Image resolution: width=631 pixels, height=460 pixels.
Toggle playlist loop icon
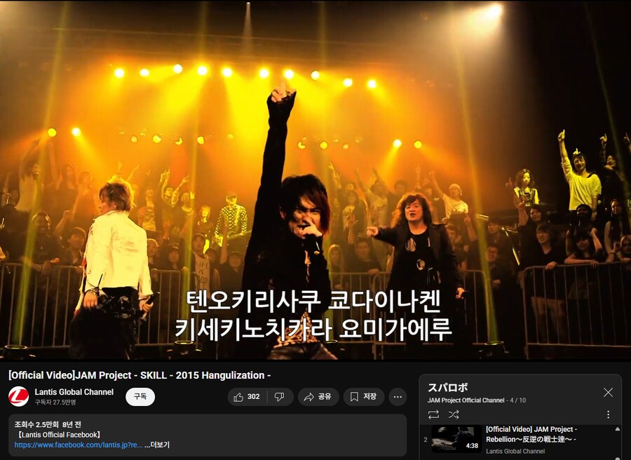pos(433,414)
